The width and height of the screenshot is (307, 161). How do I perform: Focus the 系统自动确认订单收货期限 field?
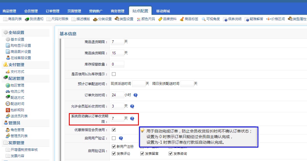tap(118, 118)
